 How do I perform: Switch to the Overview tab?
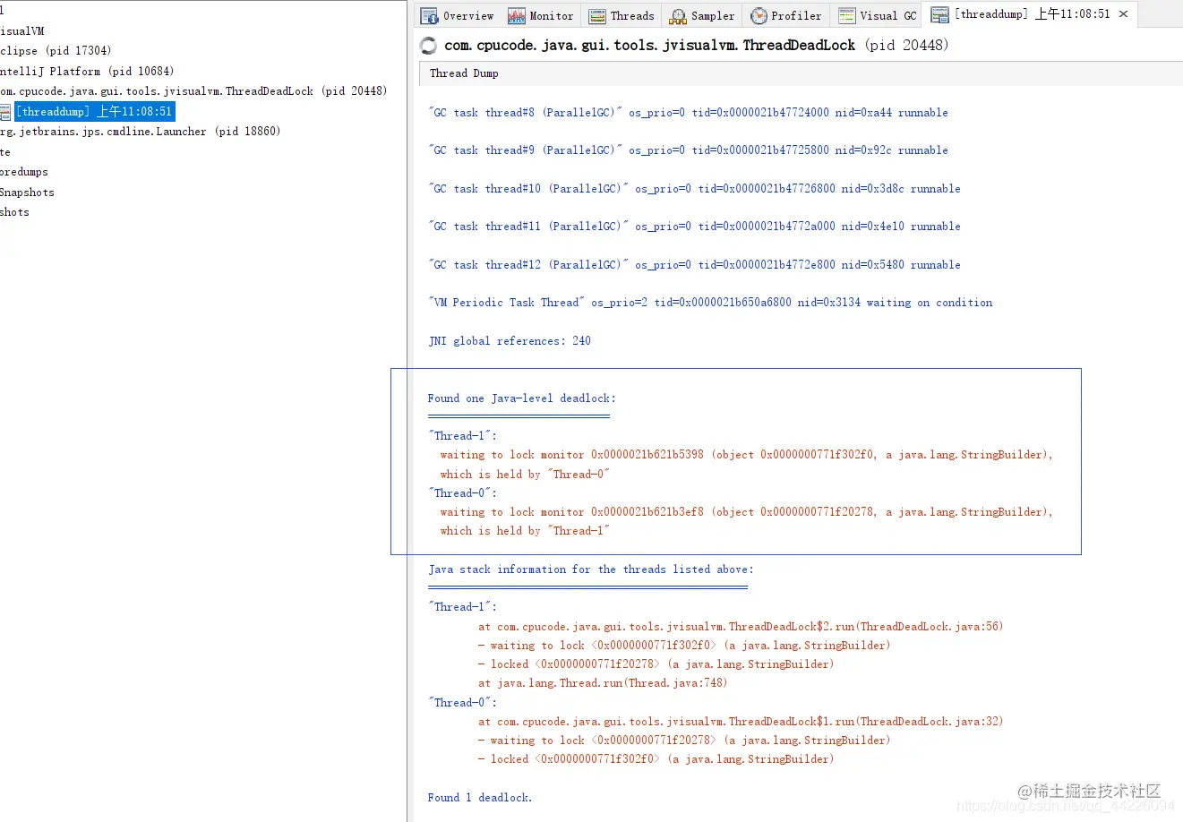[457, 16]
